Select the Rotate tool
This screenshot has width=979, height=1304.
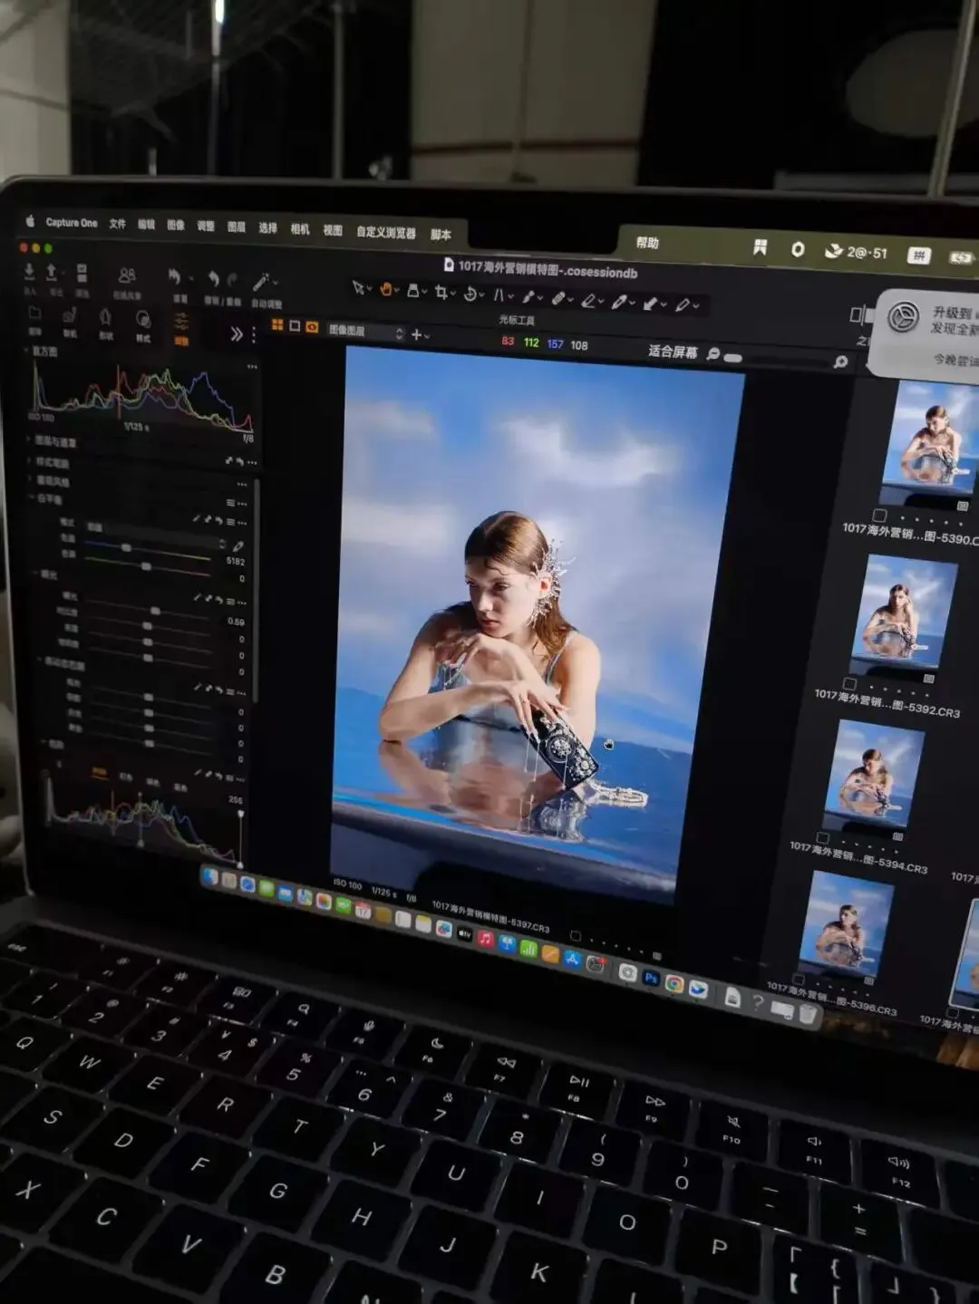[470, 294]
